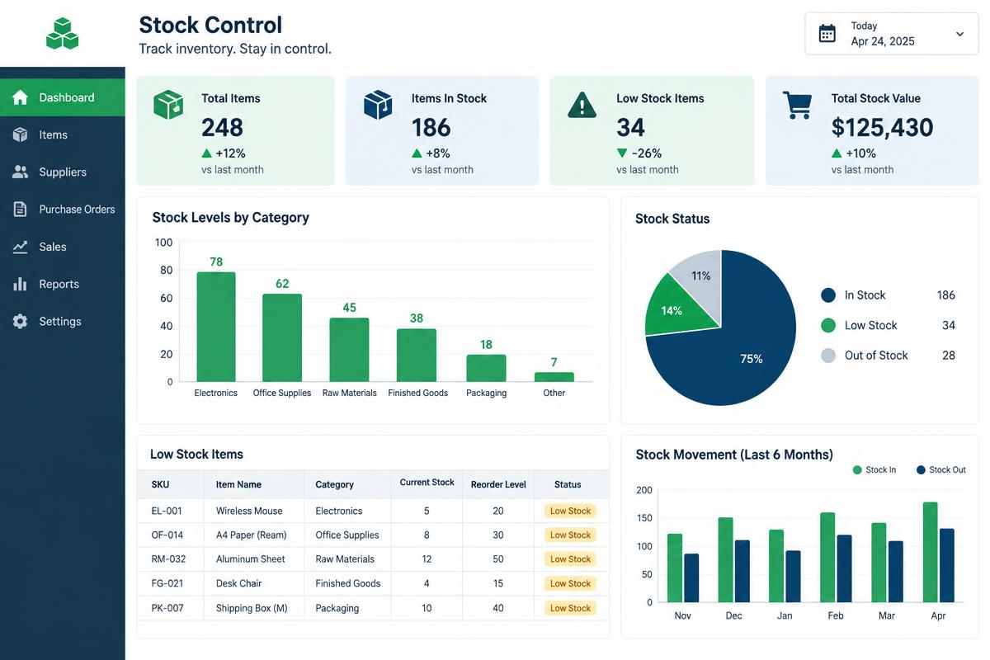Click SKU OF-014 in the table
Screen dimensions: 990x660
point(167,535)
